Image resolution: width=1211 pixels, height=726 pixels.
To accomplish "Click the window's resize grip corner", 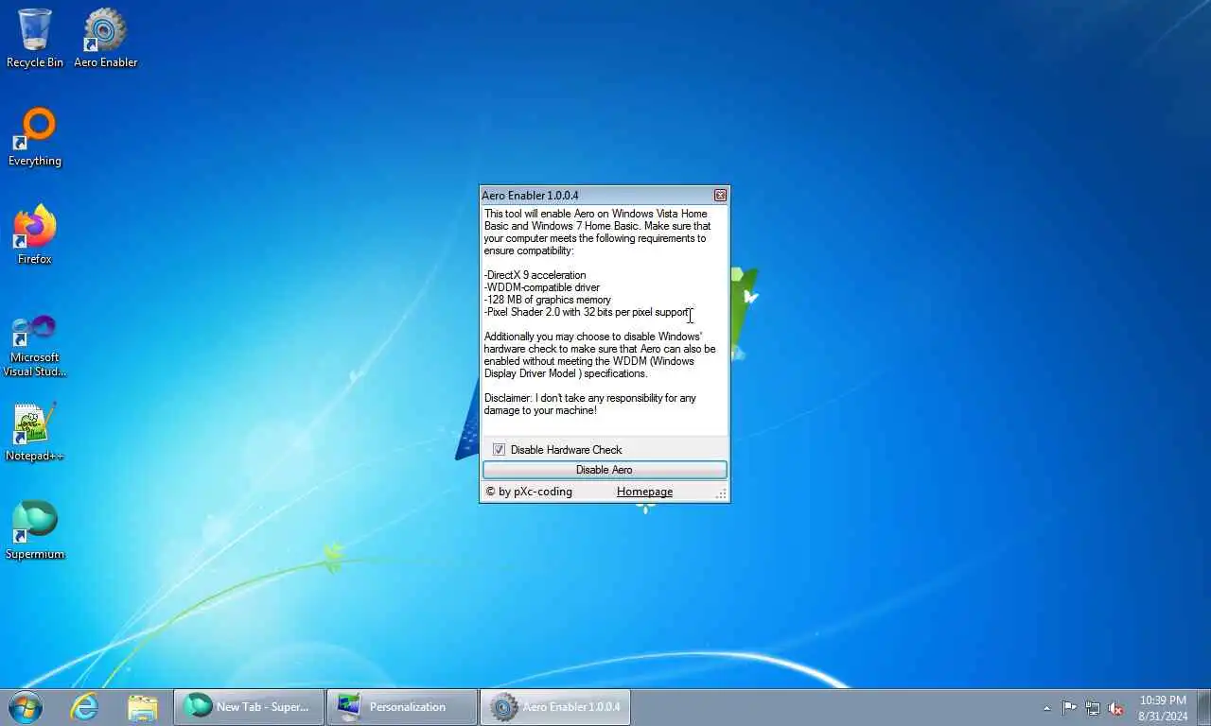I will pos(722,494).
